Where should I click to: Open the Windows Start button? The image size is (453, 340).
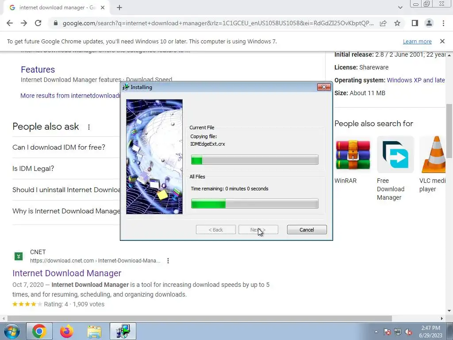(x=12, y=331)
